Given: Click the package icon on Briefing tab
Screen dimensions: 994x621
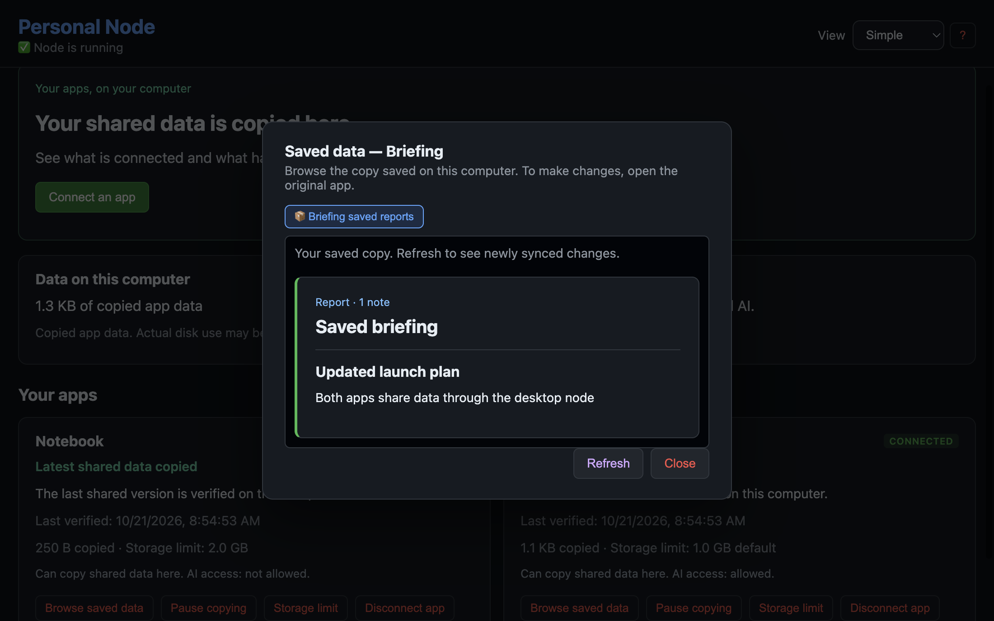Looking at the screenshot, I should click(x=300, y=216).
